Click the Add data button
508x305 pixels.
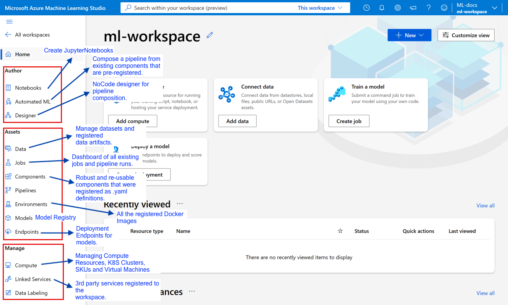tap(237, 121)
